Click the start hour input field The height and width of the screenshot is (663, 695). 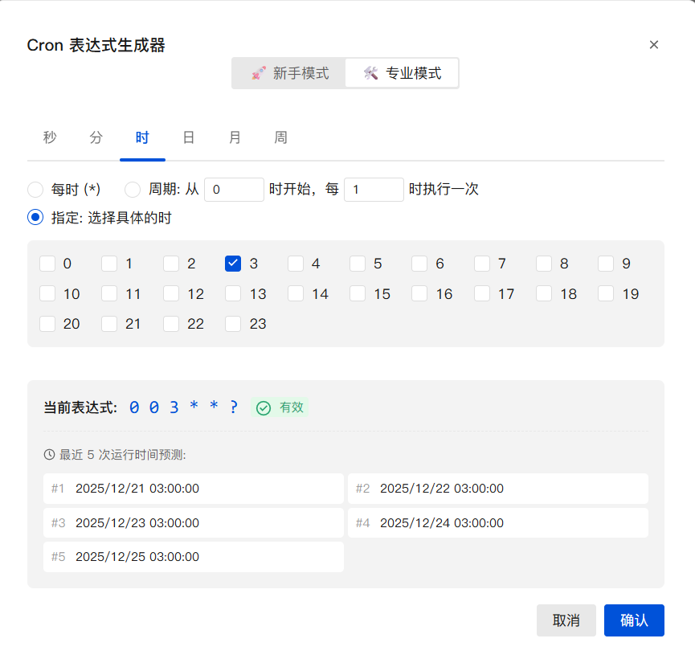[x=234, y=190]
